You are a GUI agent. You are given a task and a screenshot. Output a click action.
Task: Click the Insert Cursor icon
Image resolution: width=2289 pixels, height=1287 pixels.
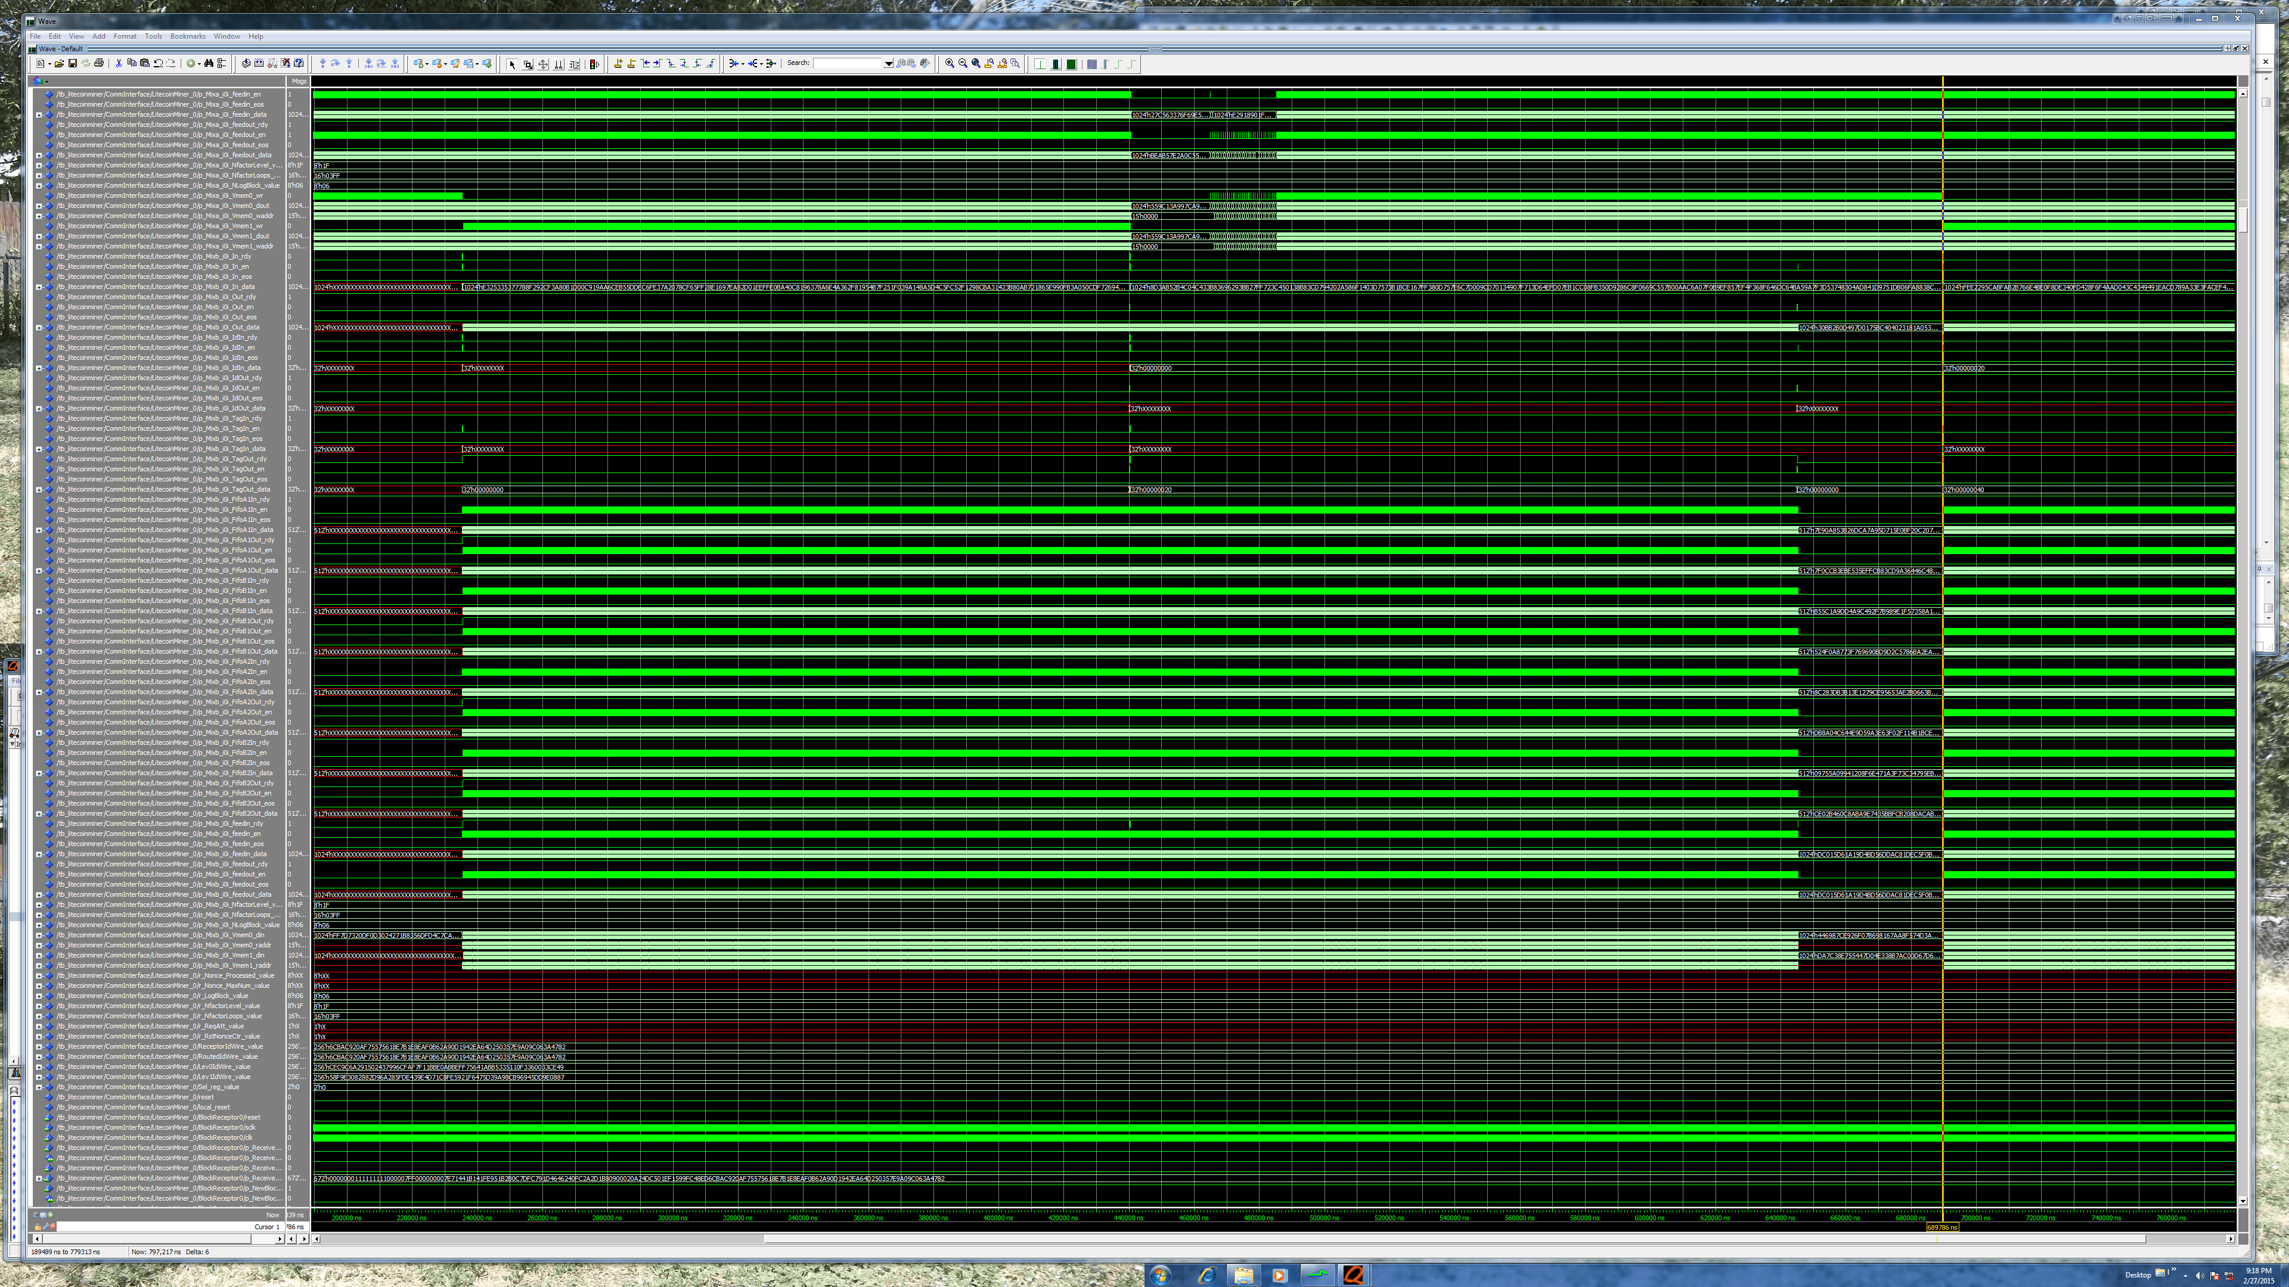pos(619,63)
